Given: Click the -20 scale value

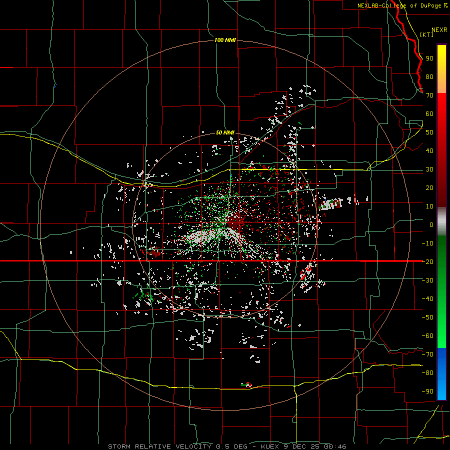Looking at the screenshot, I should click(427, 261).
